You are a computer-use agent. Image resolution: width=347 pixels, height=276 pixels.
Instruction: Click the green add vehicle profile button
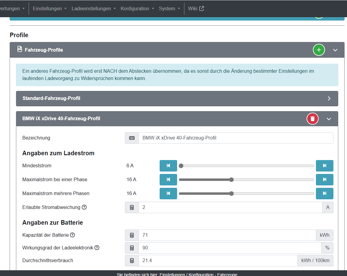(x=319, y=50)
